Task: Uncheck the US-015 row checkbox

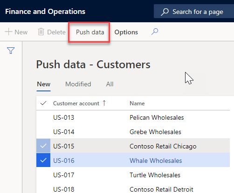Action: pyautogui.click(x=43, y=146)
